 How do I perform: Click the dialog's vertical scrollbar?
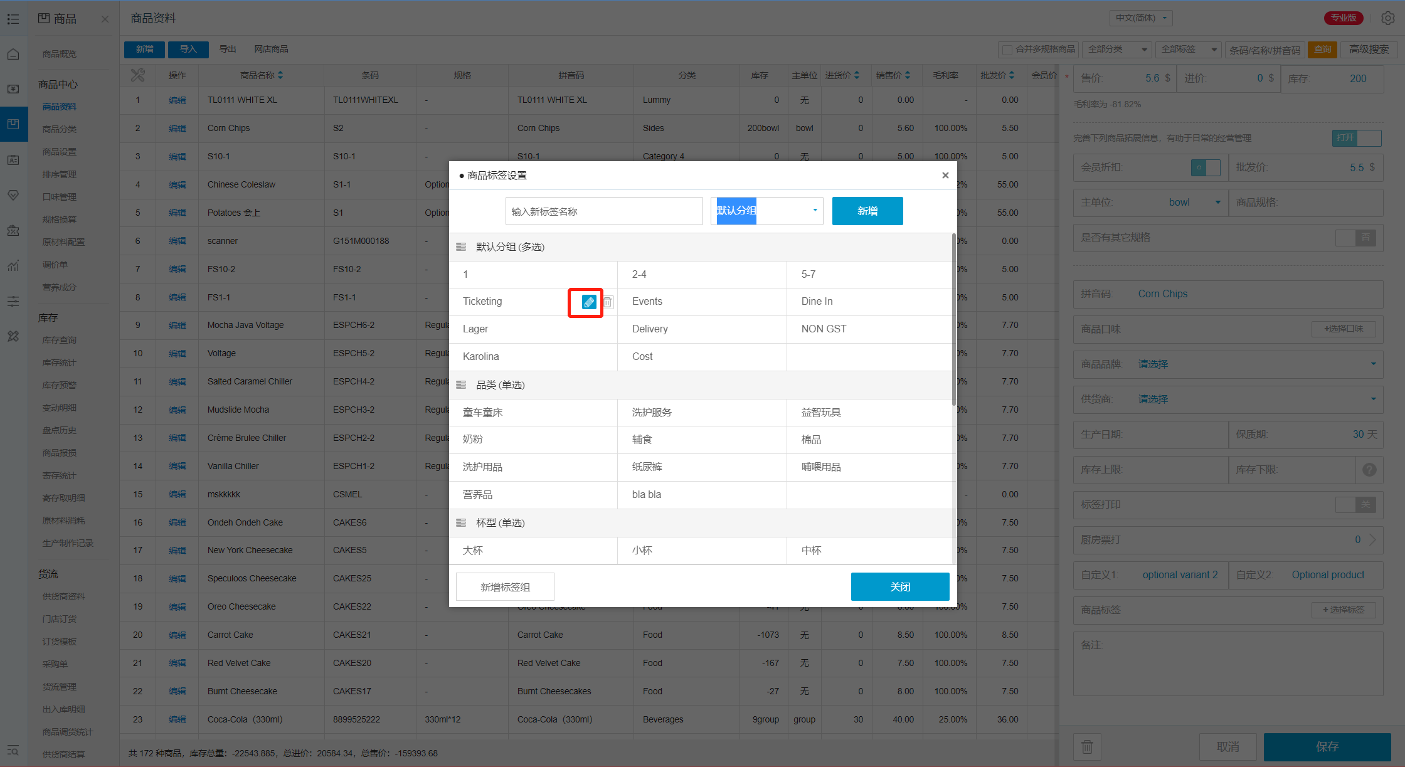pos(953,320)
